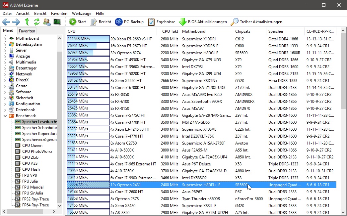Select the Geräte tree item

click(22, 86)
